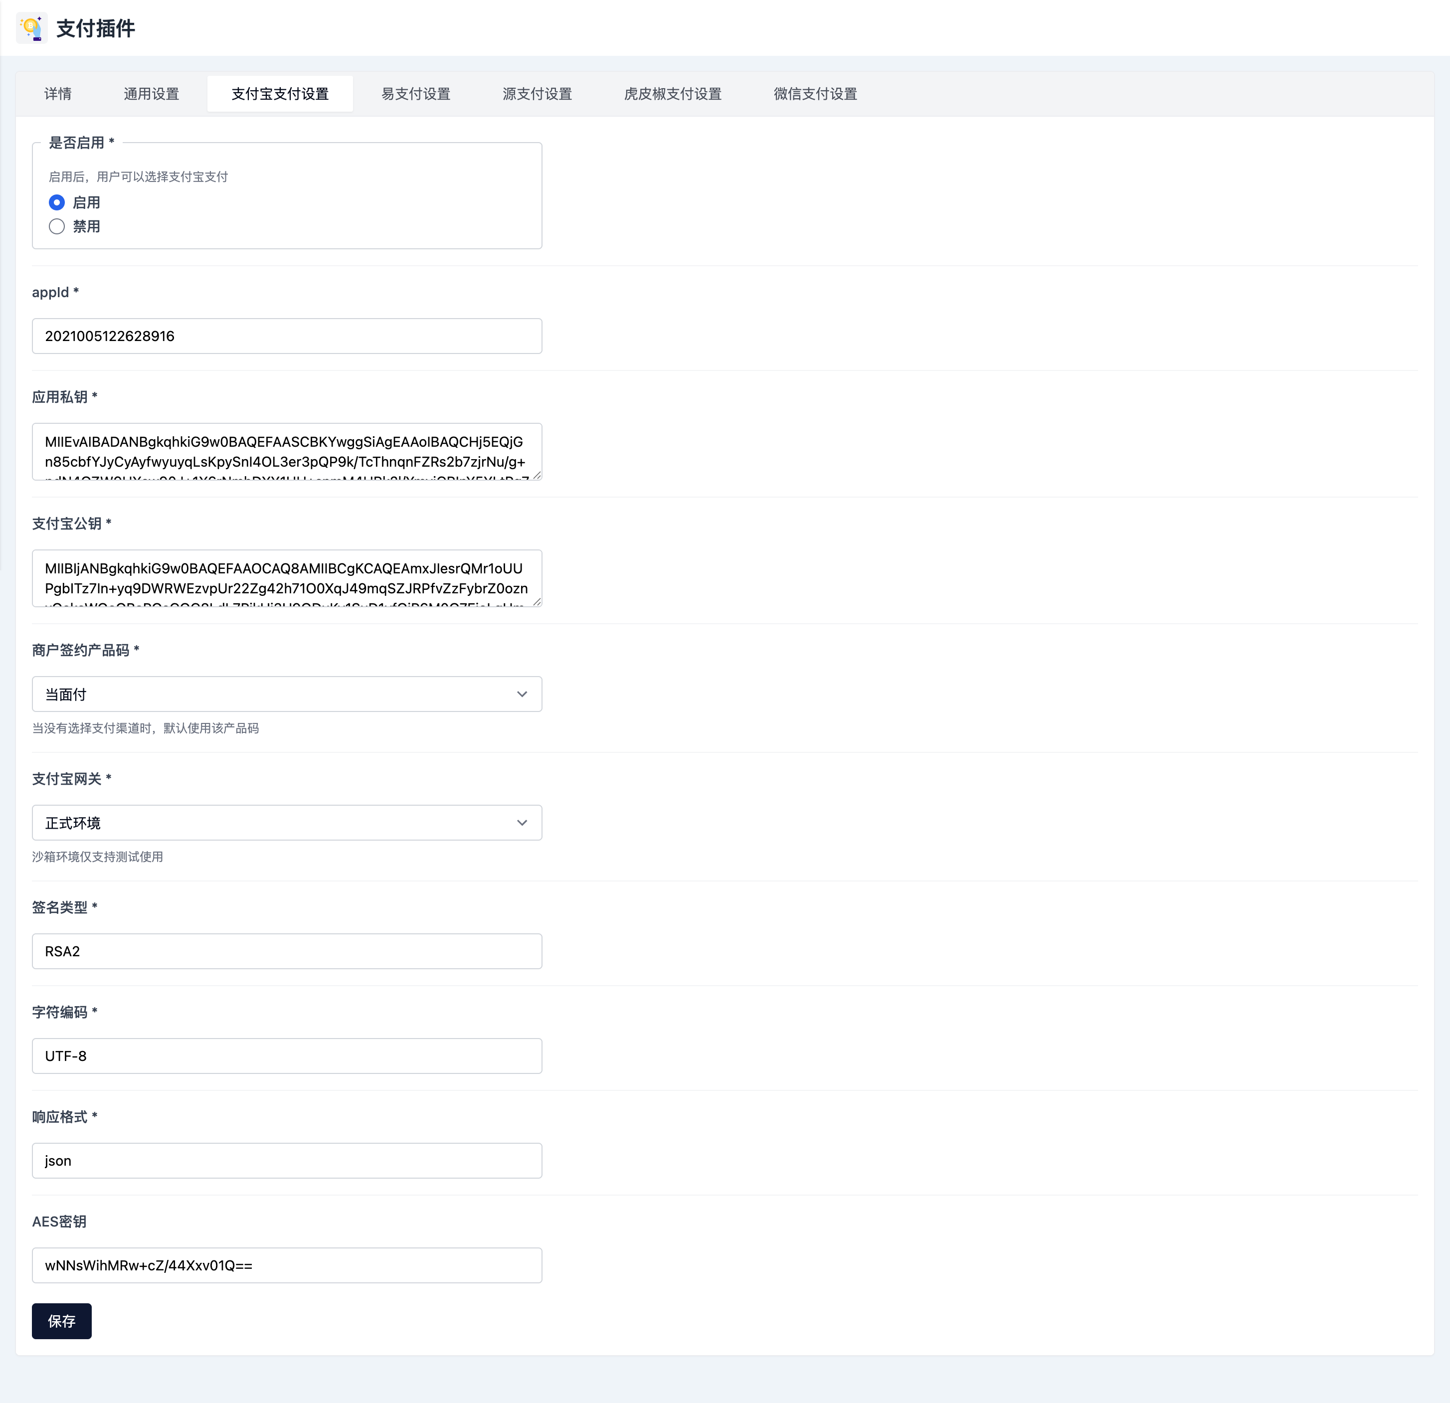Click the chevron arrow on 正式环境 select
Image resolution: width=1450 pixels, height=1403 pixels.
[522, 823]
